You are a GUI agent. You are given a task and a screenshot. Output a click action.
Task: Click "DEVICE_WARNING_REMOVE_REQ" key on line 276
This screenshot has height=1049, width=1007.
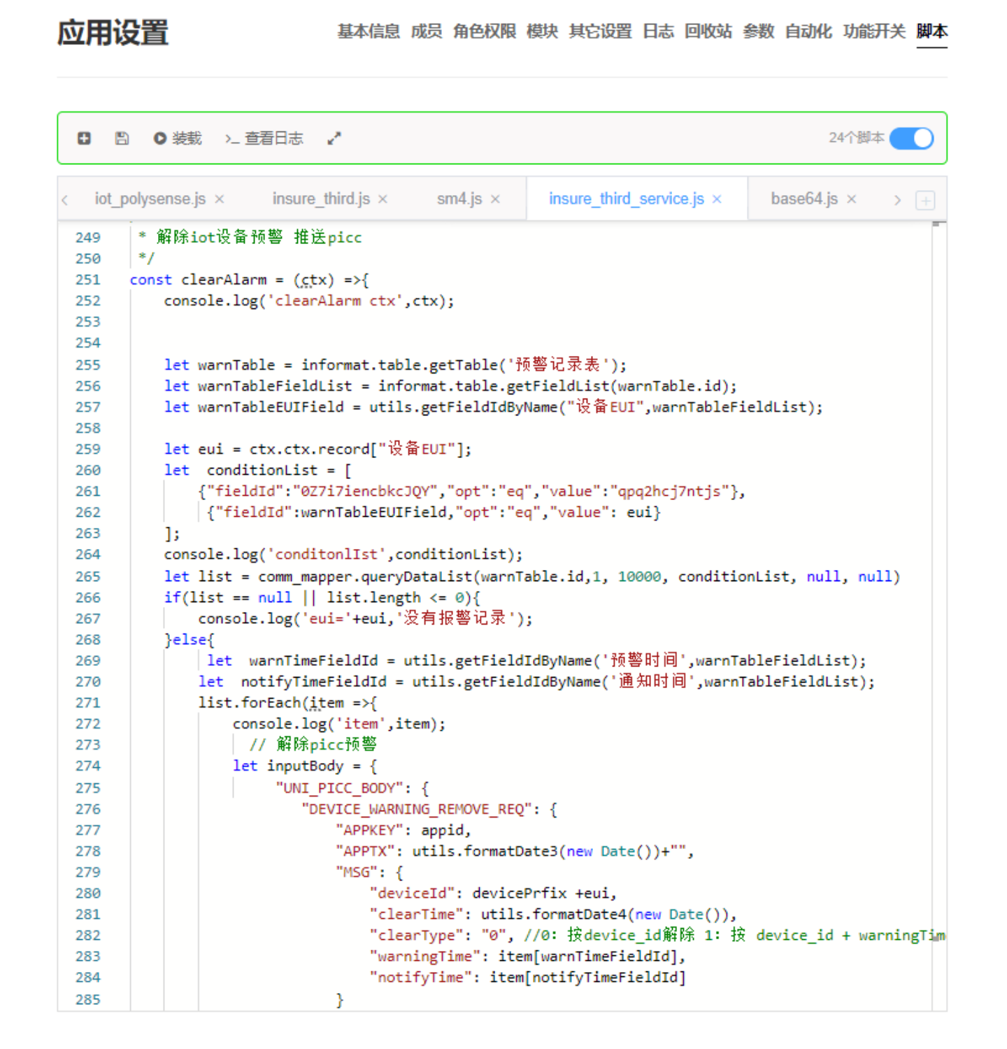416,809
